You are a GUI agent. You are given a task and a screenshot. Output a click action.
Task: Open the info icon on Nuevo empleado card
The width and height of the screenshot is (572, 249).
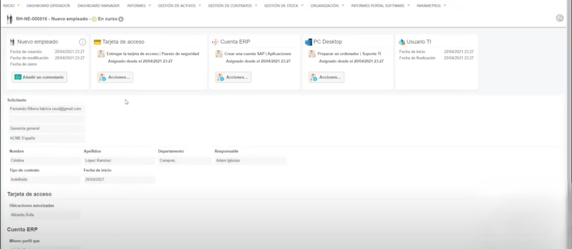point(83,42)
